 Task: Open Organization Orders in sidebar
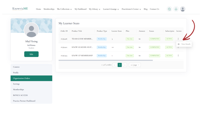click(x=31, y=78)
